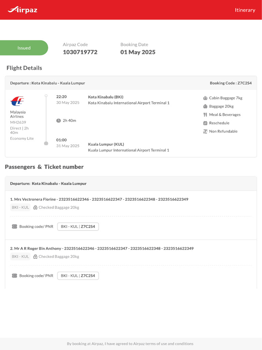Open the Itinerary tab in the header
This screenshot has width=262, height=350.
coord(245,10)
